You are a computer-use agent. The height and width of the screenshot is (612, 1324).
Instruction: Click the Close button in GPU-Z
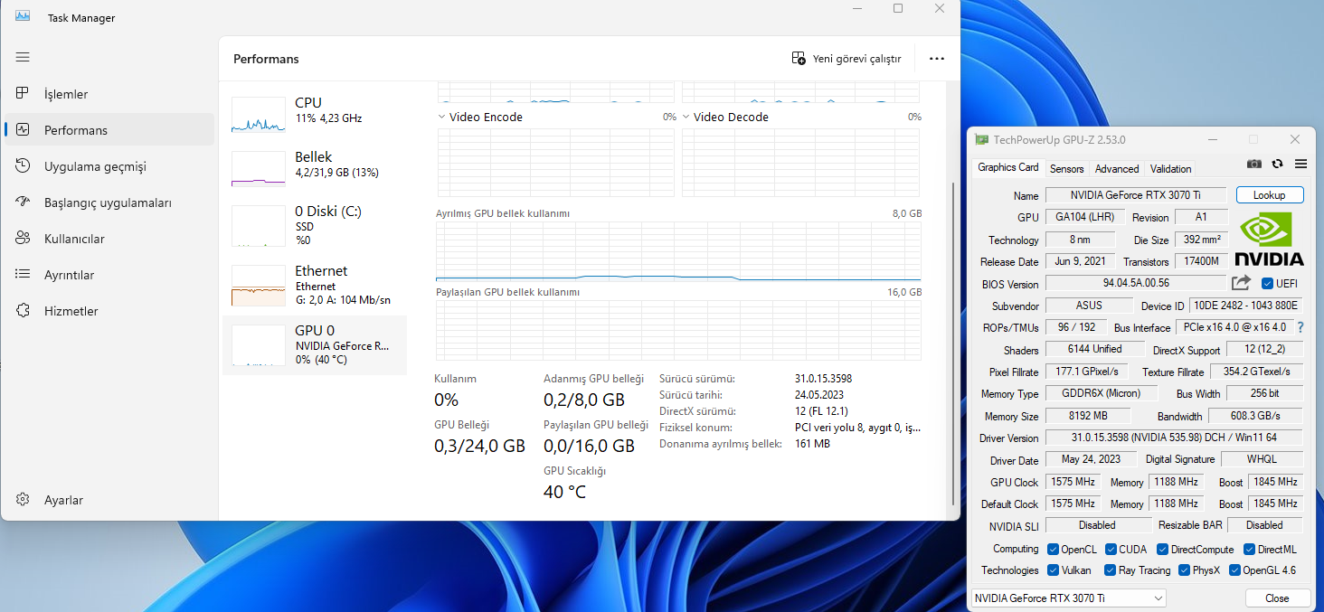point(1277,598)
